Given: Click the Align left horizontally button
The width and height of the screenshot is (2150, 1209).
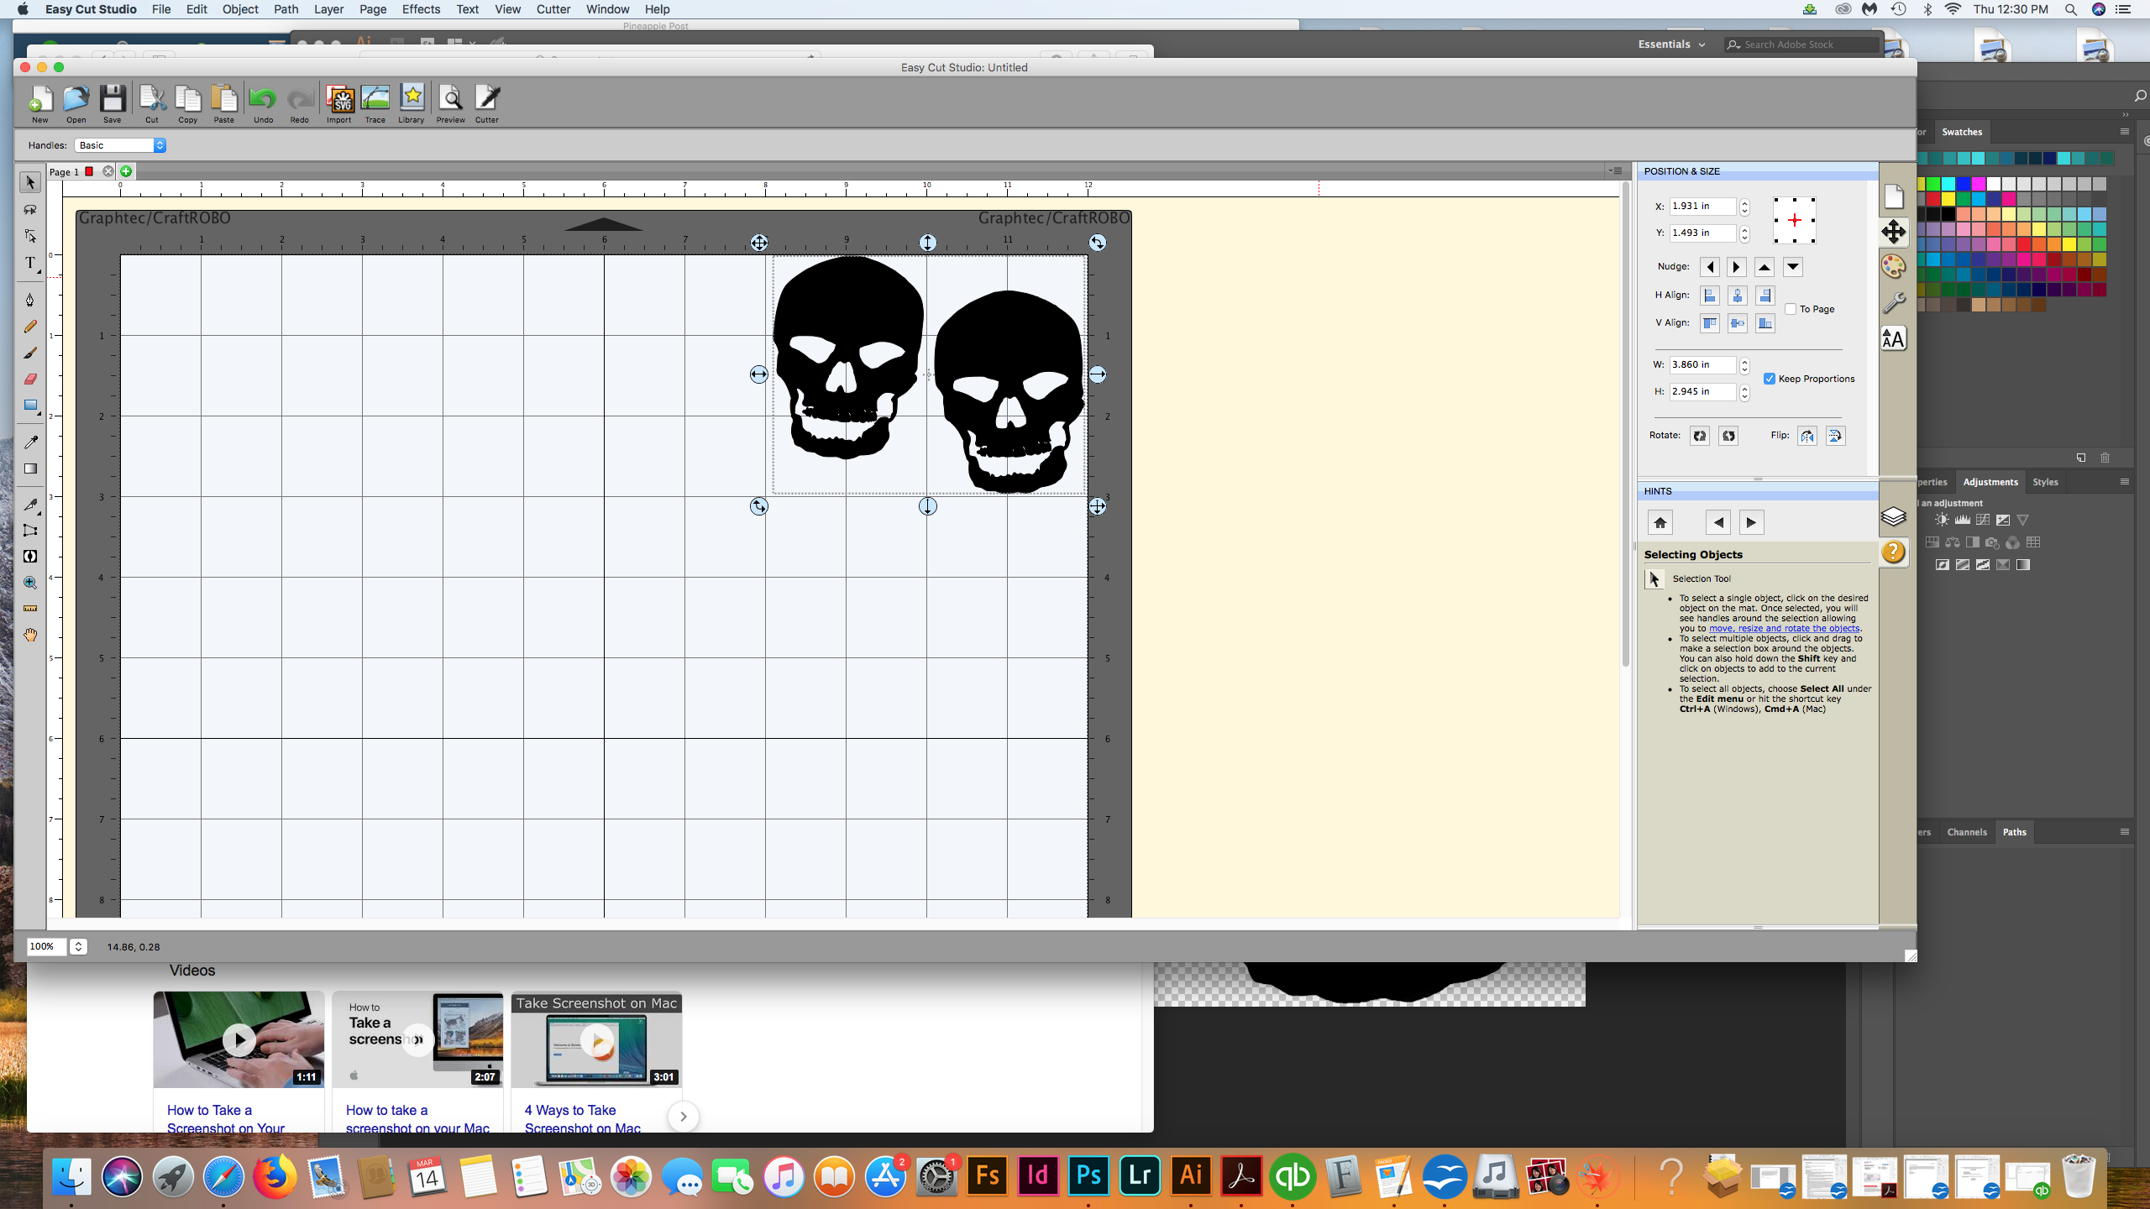Looking at the screenshot, I should click(x=1707, y=294).
